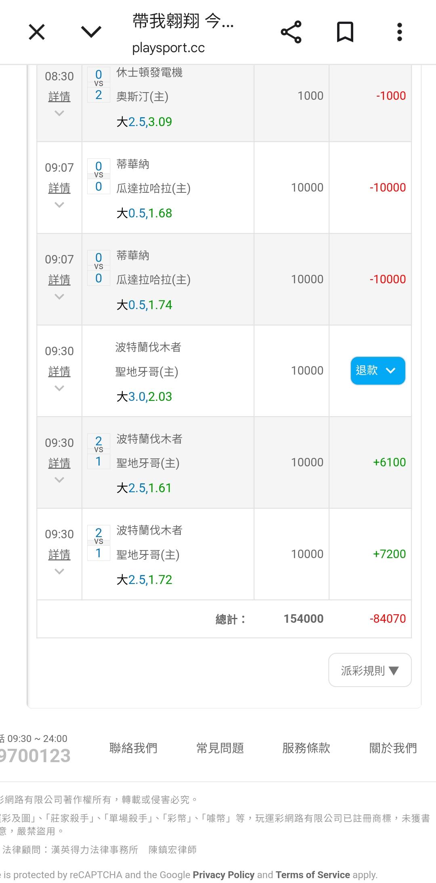View the 服務條款 terms of service

tap(306, 748)
